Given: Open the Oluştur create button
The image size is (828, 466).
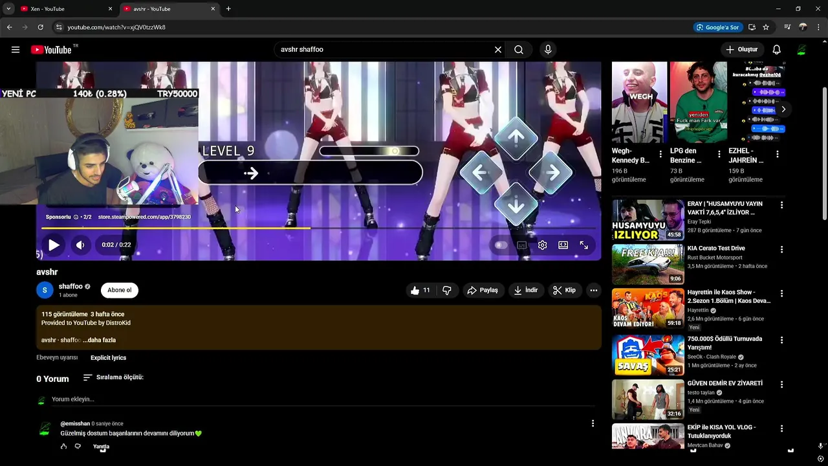Looking at the screenshot, I should click(741, 50).
